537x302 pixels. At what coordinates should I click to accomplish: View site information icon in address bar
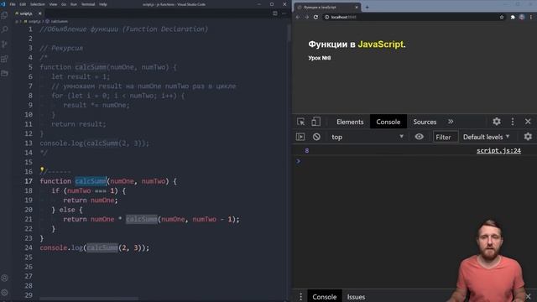pos(326,17)
